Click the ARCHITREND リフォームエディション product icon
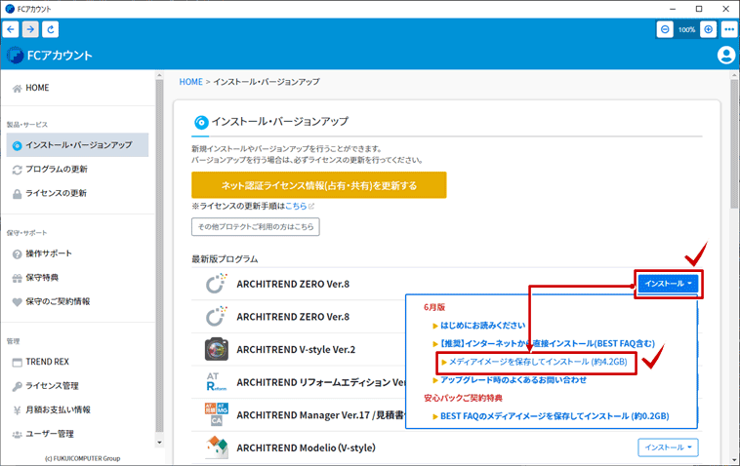This screenshot has height=466, width=740. point(217,381)
